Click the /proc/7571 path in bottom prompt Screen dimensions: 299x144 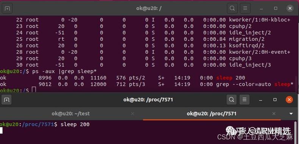pyautogui.click(x=38, y=125)
